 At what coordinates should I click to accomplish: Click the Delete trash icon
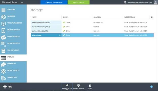[90, 85]
